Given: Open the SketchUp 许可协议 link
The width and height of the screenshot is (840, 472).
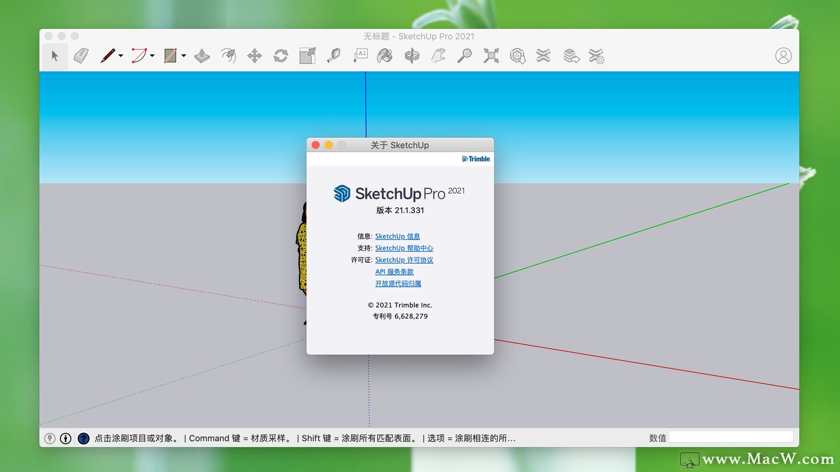Looking at the screenshot, I should tap(404, 260).
